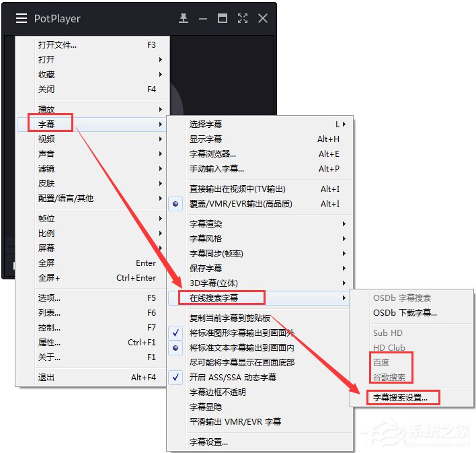476x453 pixels.
Task: Select HD Club search source
Action: (412, 348)
